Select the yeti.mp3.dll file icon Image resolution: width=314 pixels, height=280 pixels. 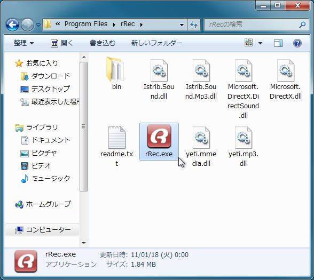click(244, 138)
